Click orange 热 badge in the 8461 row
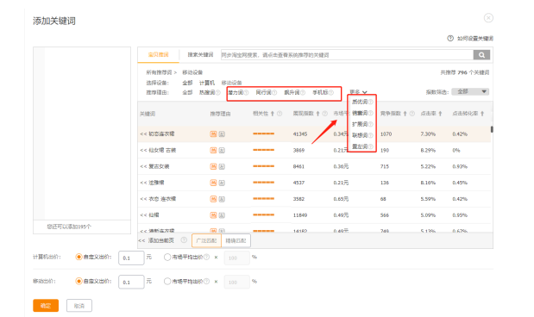Screen dimensions: 534x317 pos(213,166)
